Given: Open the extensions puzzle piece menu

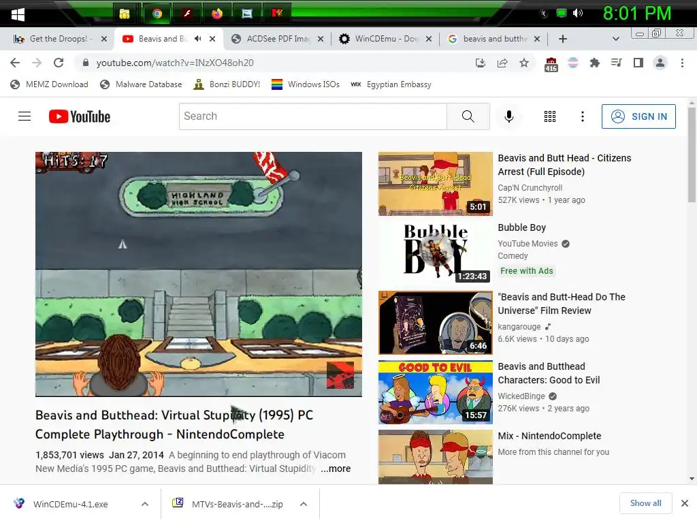Looking at the screenshot, I should 594,63.
